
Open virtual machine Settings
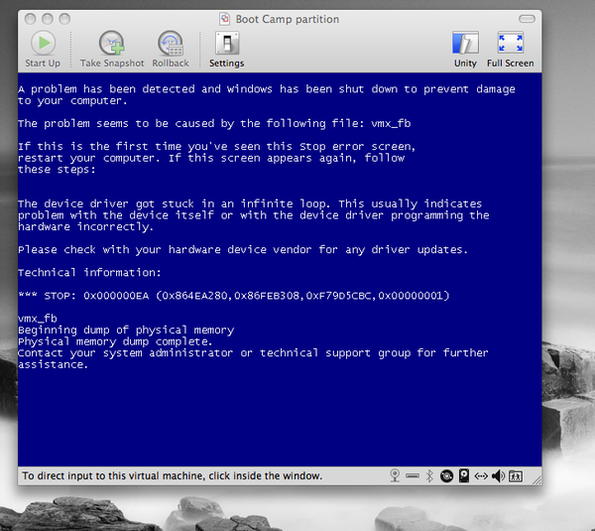[227, 44]
